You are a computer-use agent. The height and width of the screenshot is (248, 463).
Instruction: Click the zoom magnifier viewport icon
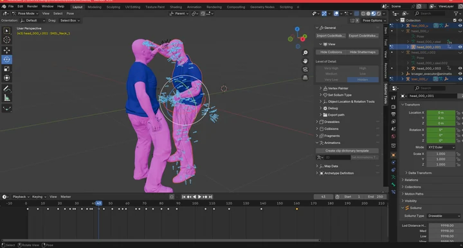pos(305,53)
